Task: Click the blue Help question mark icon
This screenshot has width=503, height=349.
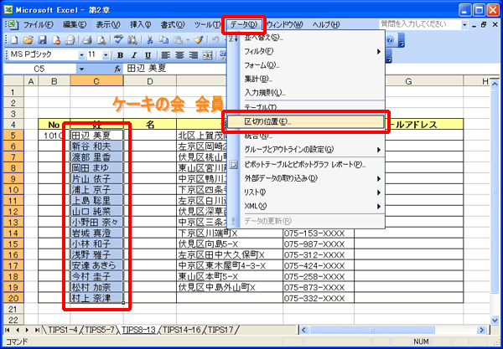Action: pyautogui.click(x=390, y=40)
